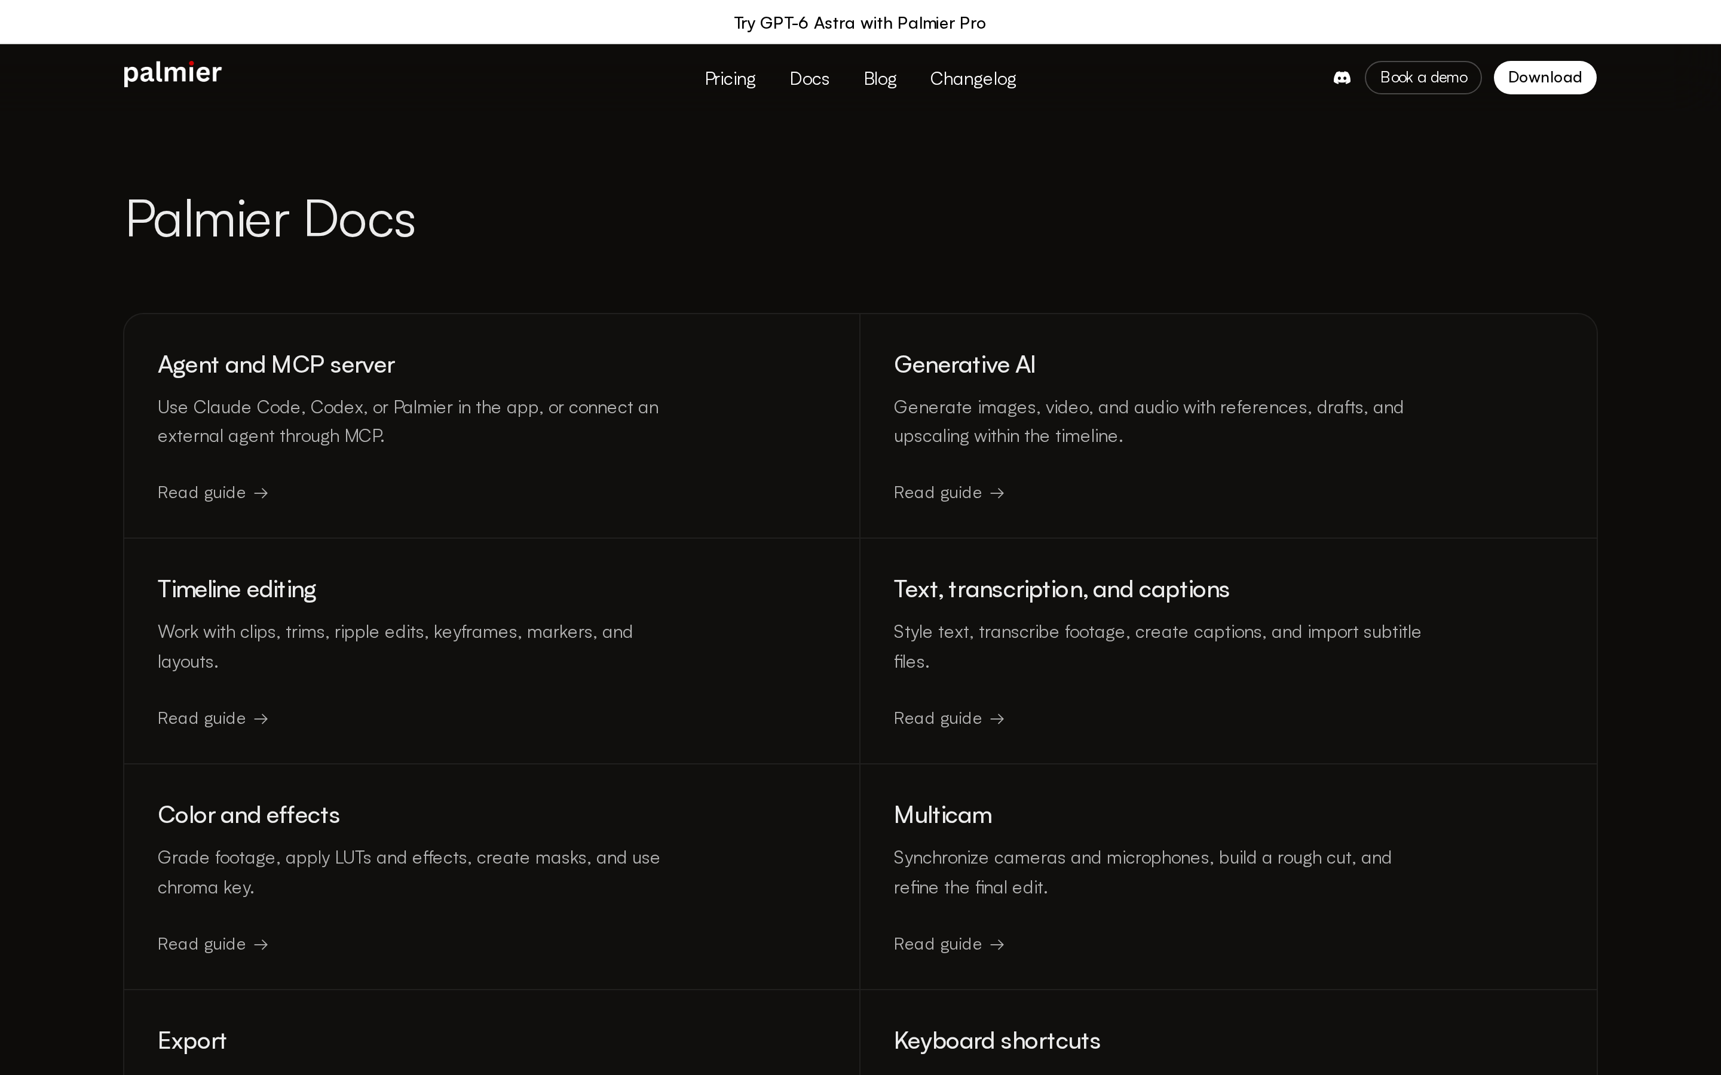Open the Pricing page
Screen dimensions: 1721x1075
(x=730, y=78)
